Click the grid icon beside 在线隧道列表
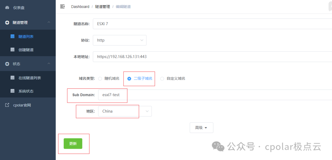This screenshot has width=332, height=160. point(13,78)
